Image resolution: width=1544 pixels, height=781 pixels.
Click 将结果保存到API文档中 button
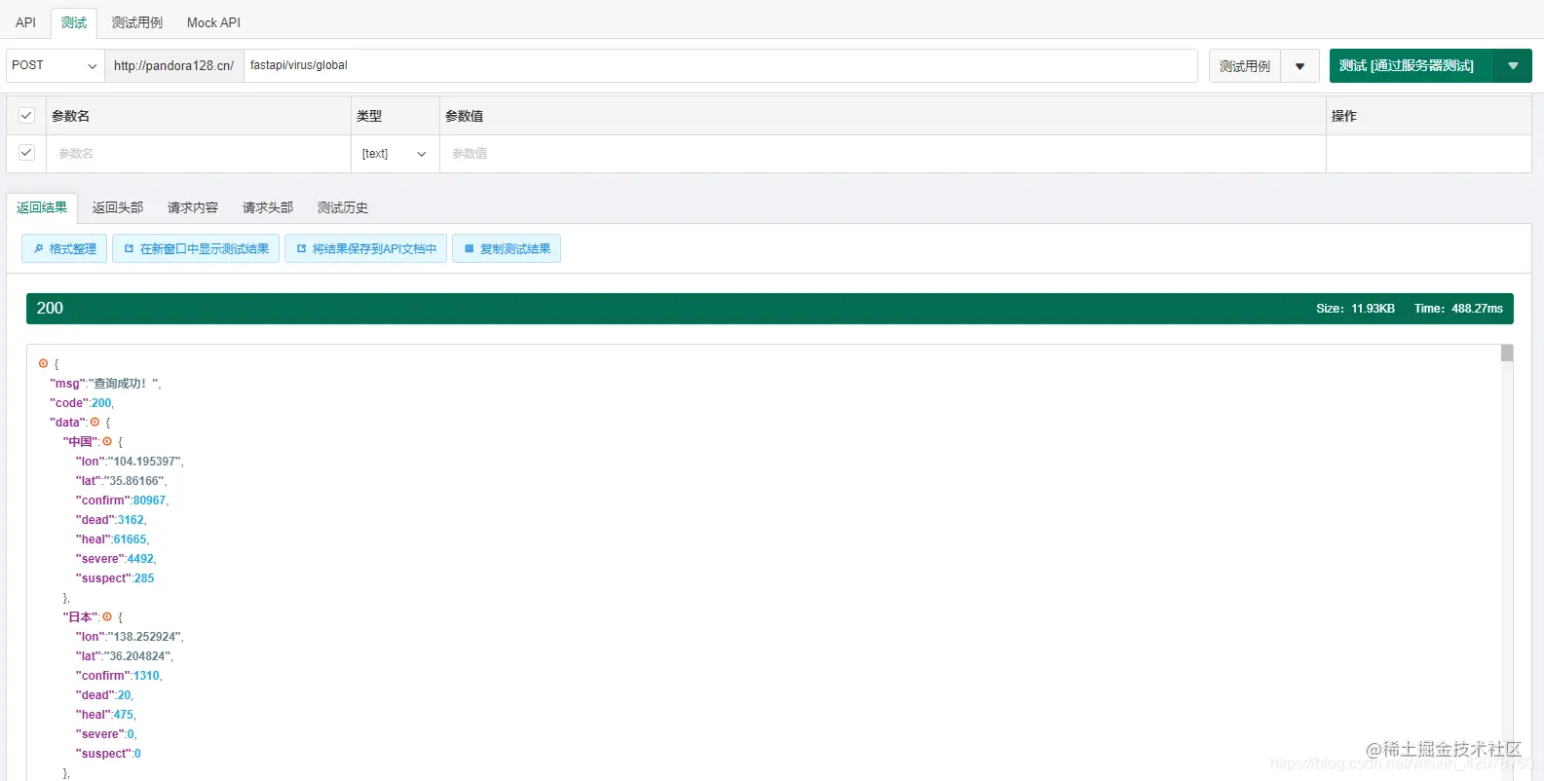click(x=366, y=248)
